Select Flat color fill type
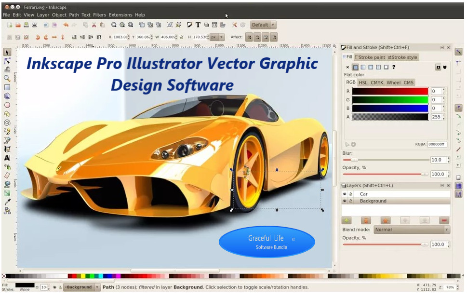 tap(355, 68)
